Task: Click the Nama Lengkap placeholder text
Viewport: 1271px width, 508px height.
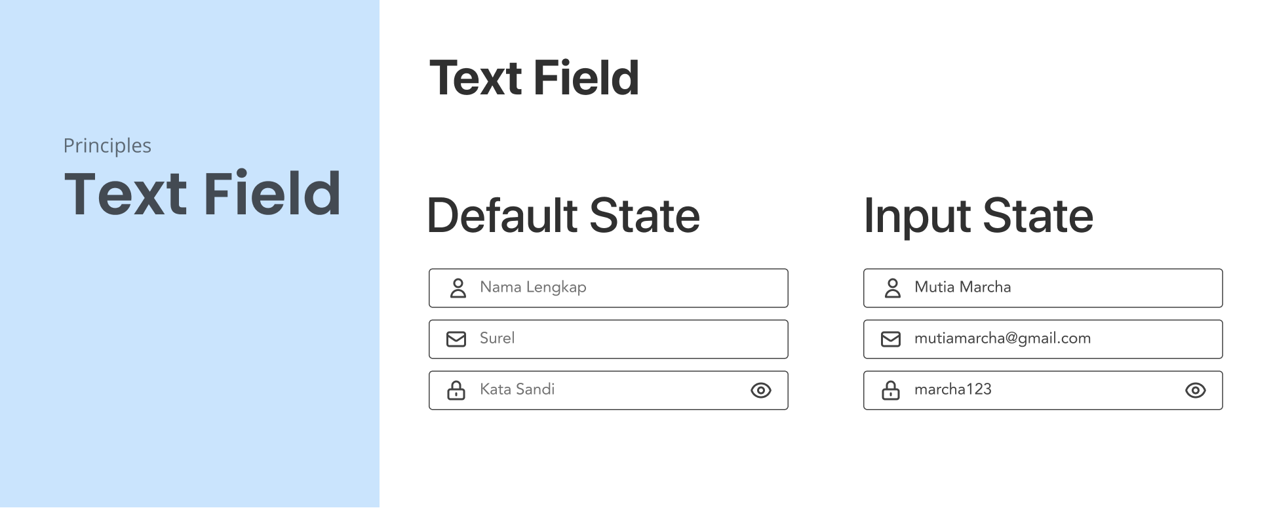Action: click(533, 287)
